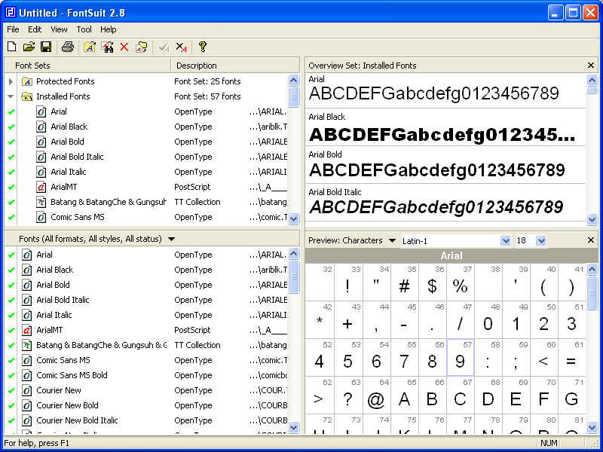Click the yellow question mark Help icon
Image resolution: width=603 pixels, height=452 pixels.
[x=203, y=47]
